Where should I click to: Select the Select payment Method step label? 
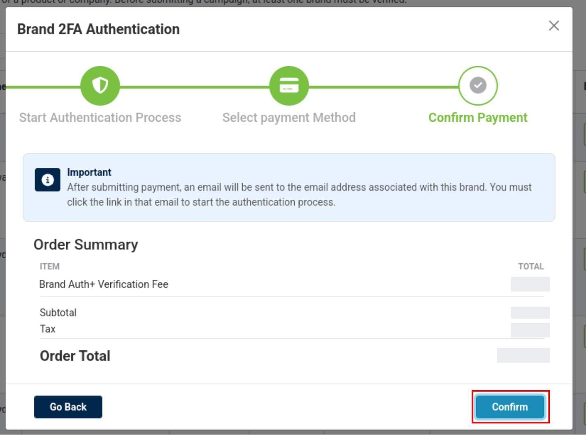(x=289, y=118)
